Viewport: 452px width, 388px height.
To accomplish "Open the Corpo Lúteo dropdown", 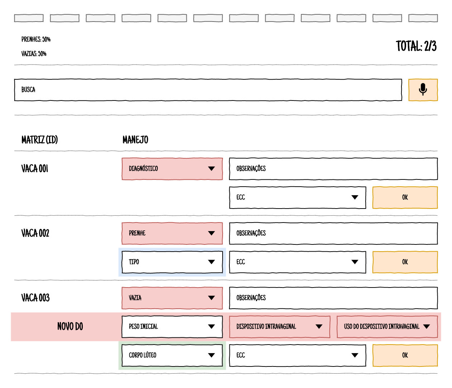I will click(172, 355).
